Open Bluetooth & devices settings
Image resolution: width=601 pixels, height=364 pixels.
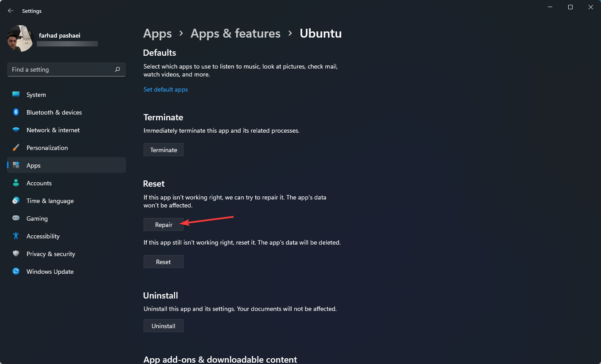[16, 112]
